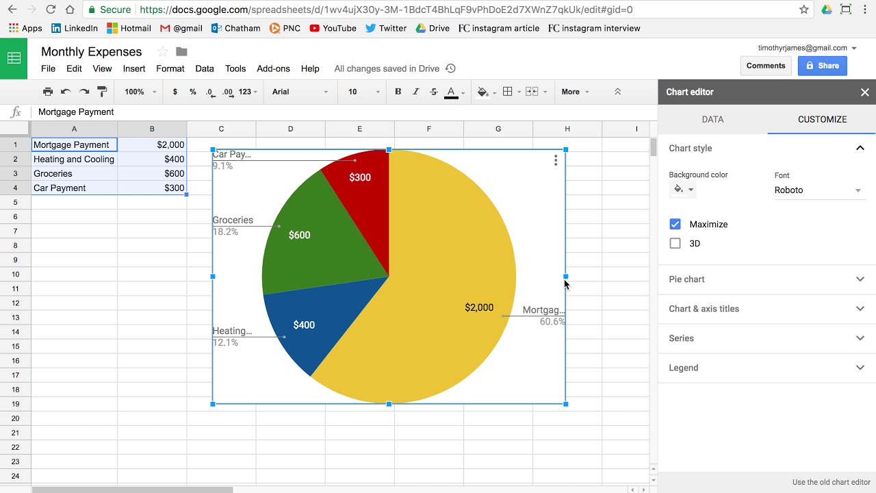
Task: Expand the Series section
Action: click(766, 338)
